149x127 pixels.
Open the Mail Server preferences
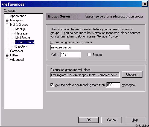[x=23, y=38]
